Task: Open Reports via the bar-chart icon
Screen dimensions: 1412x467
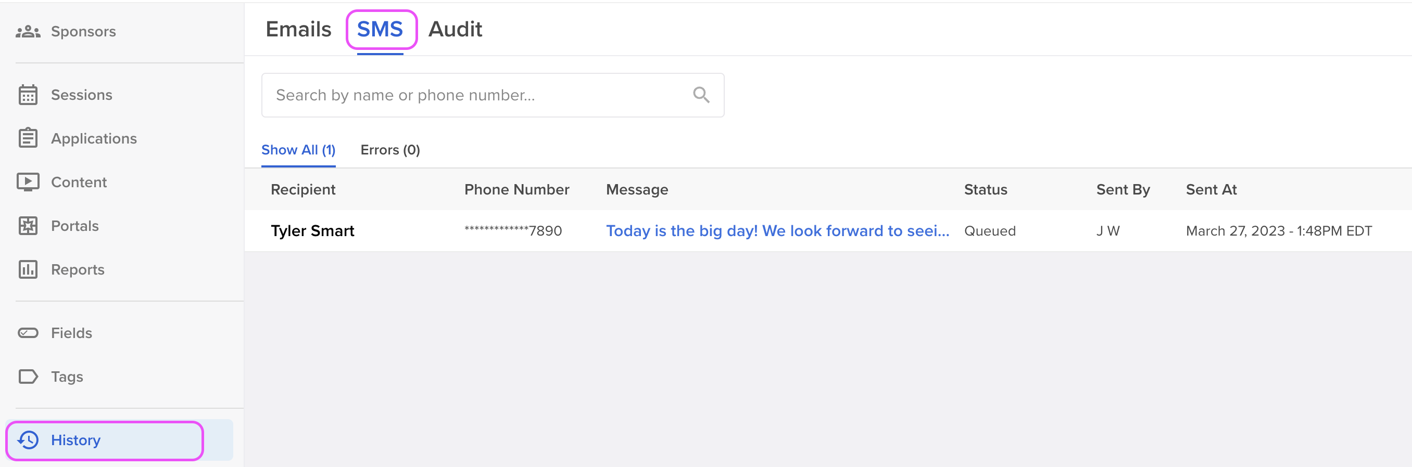Action: pos(28,269)
